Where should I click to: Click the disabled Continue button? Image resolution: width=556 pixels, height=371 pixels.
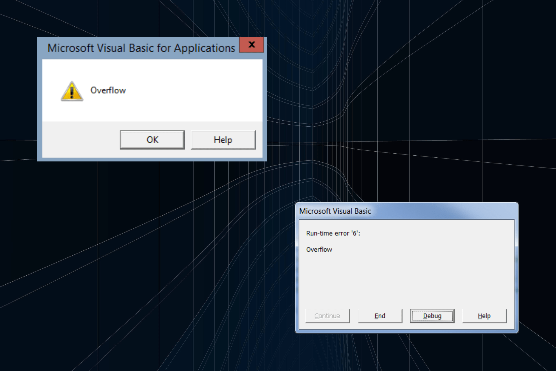(327, 316)
